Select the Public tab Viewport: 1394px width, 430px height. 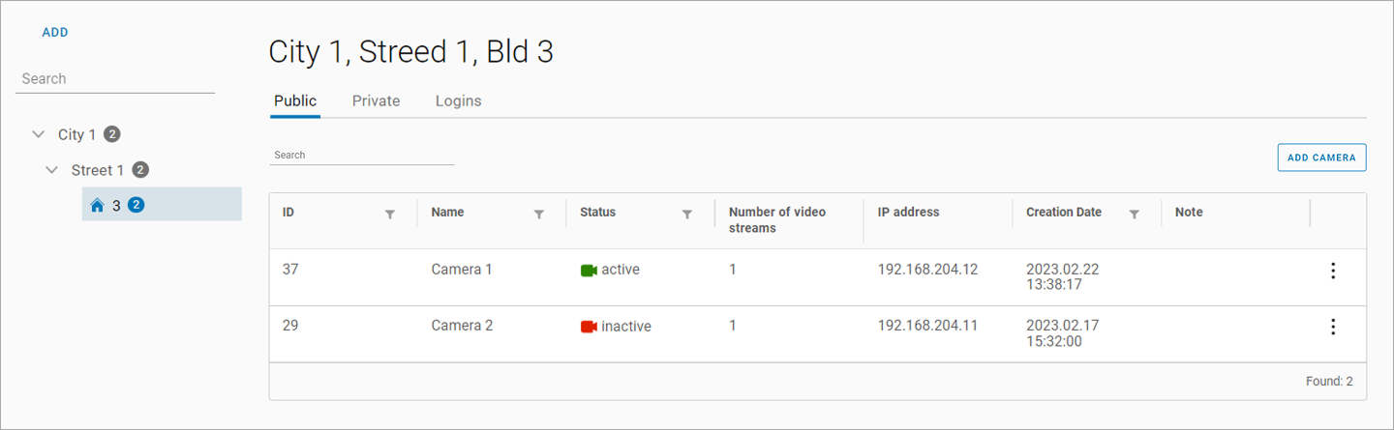(295, 100)
